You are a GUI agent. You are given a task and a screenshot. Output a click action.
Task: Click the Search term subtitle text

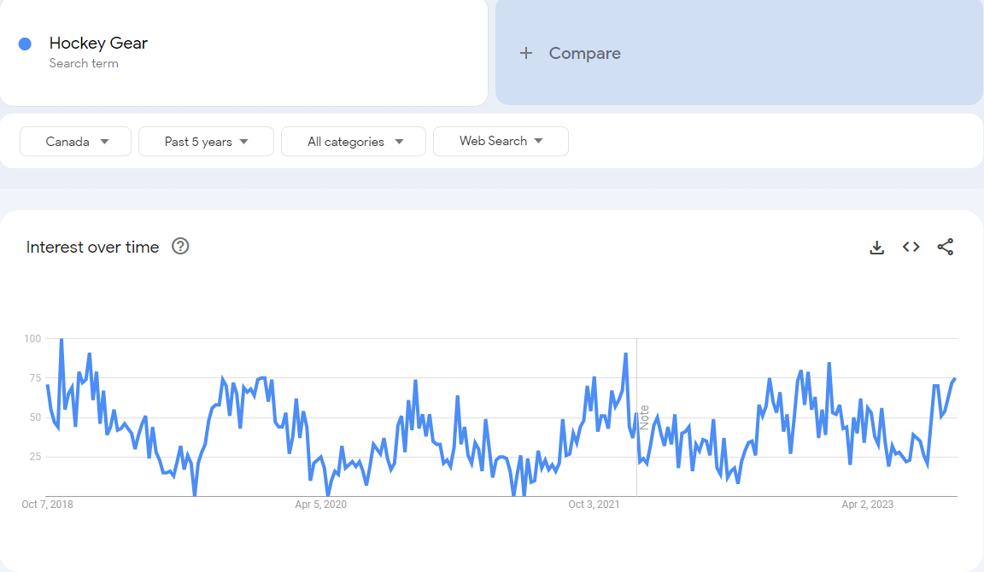click(x=84, y=63)
